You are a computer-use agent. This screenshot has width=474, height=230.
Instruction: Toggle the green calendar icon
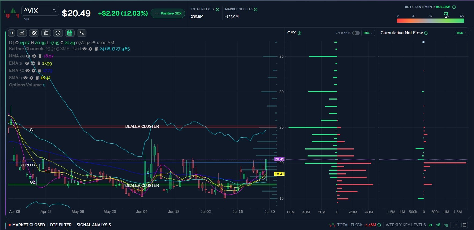pos(70,33)
